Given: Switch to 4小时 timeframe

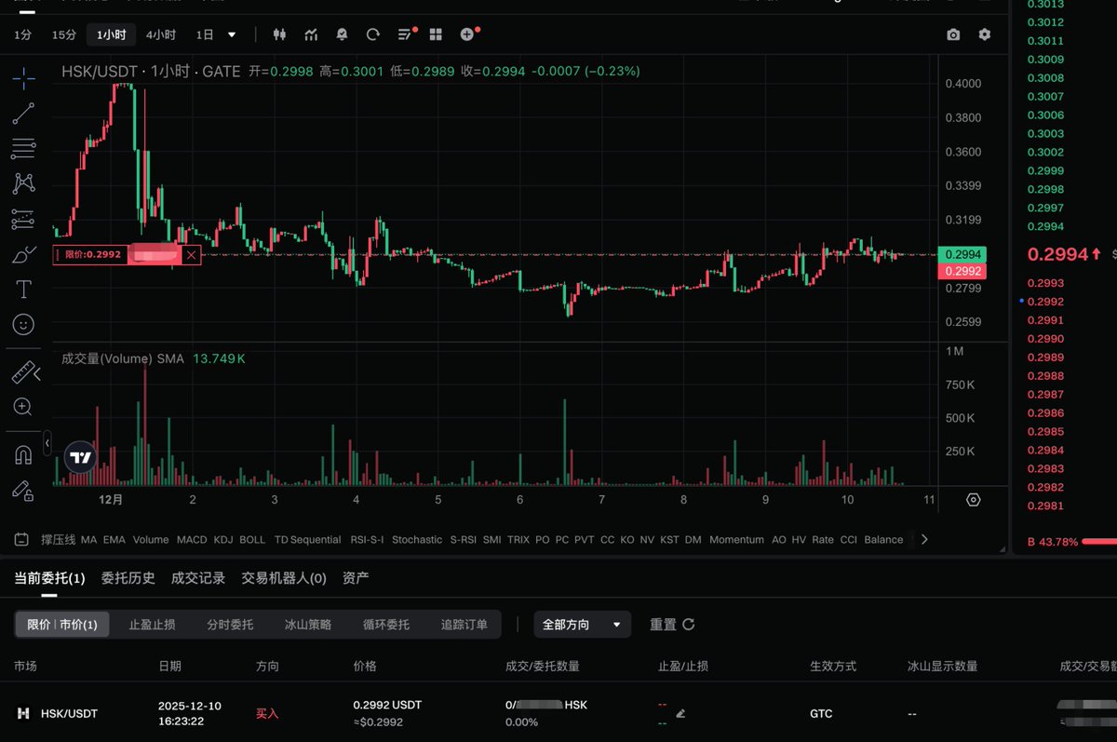Looking at the screenshot, I should 160,34.
